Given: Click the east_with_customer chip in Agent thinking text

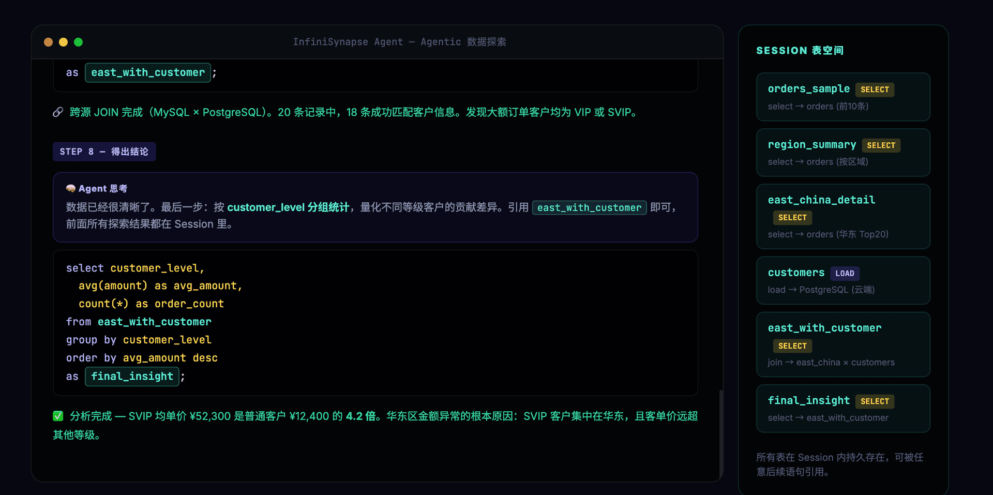Looking at the screenshot, I should [589, 207].
